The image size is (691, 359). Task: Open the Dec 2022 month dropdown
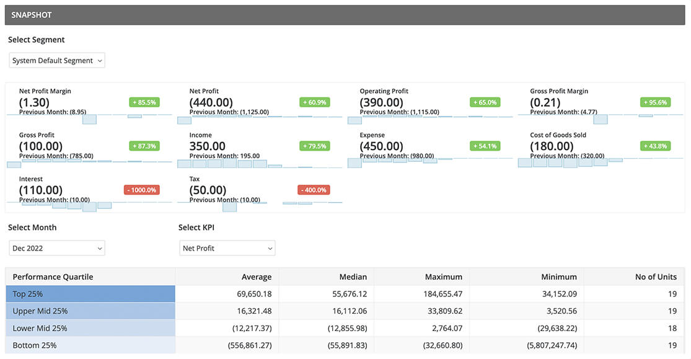pyautogui.click(x=57, y=248)
